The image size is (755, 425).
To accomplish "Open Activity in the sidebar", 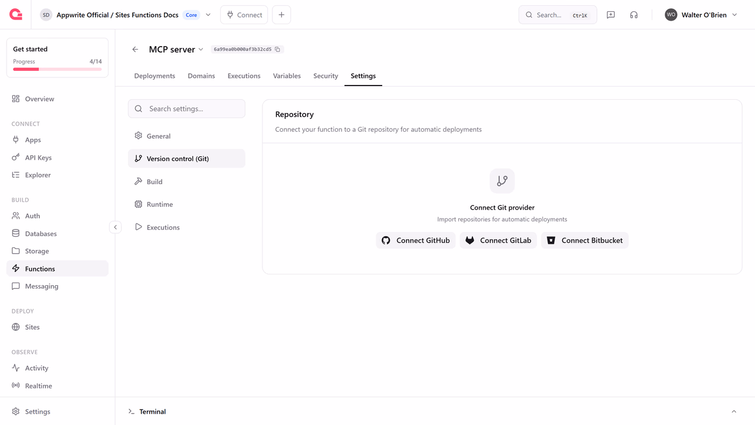I will click(x=57, y=368).
